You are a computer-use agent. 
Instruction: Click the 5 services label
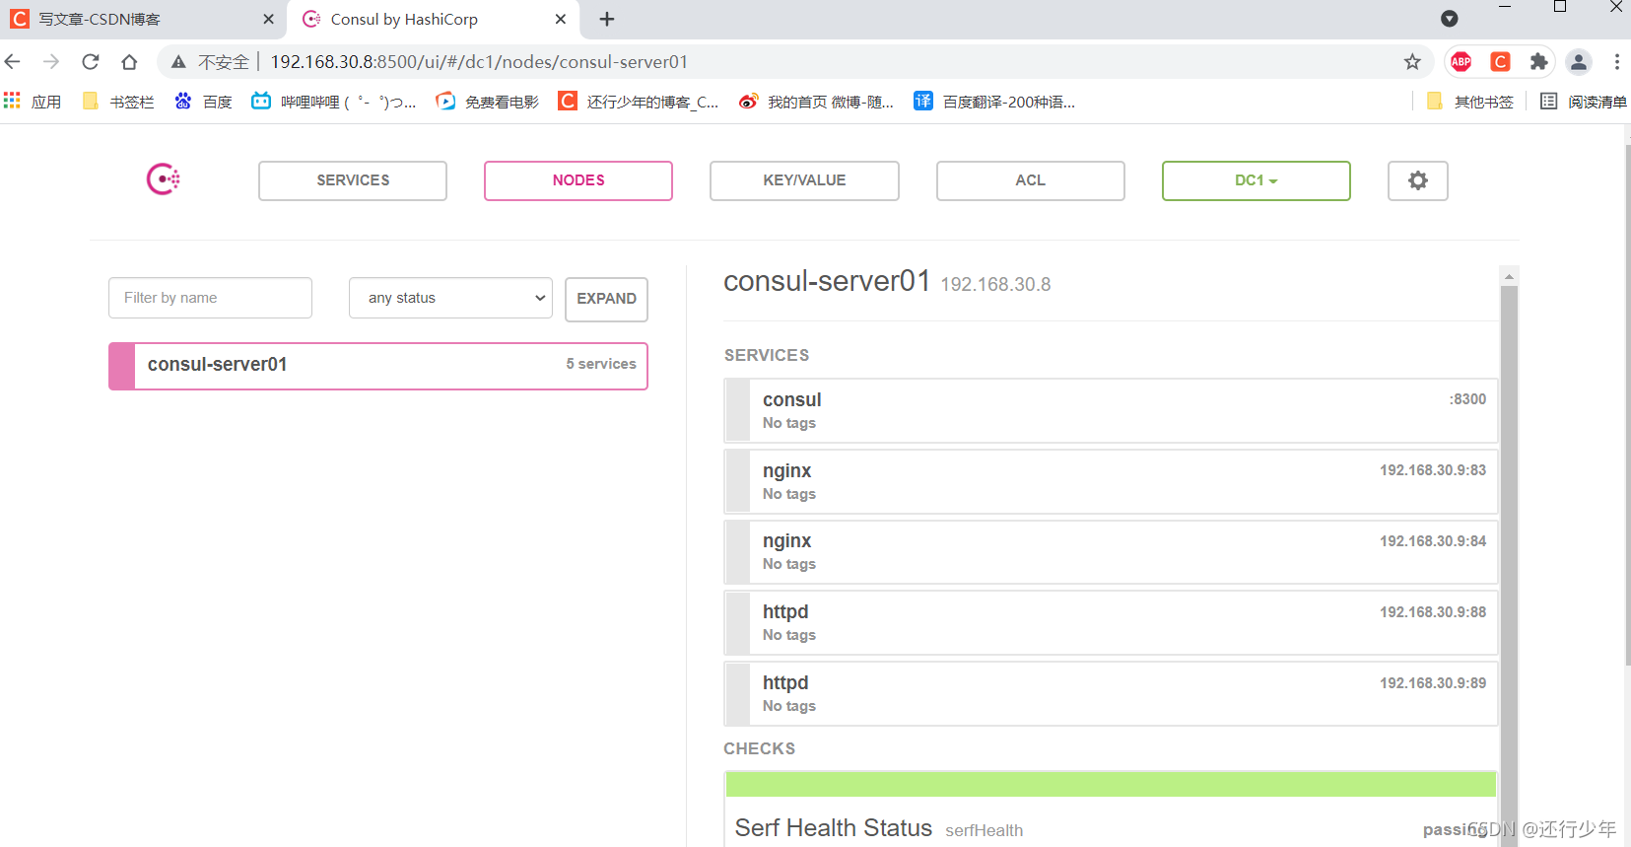(x=601, y=364)
